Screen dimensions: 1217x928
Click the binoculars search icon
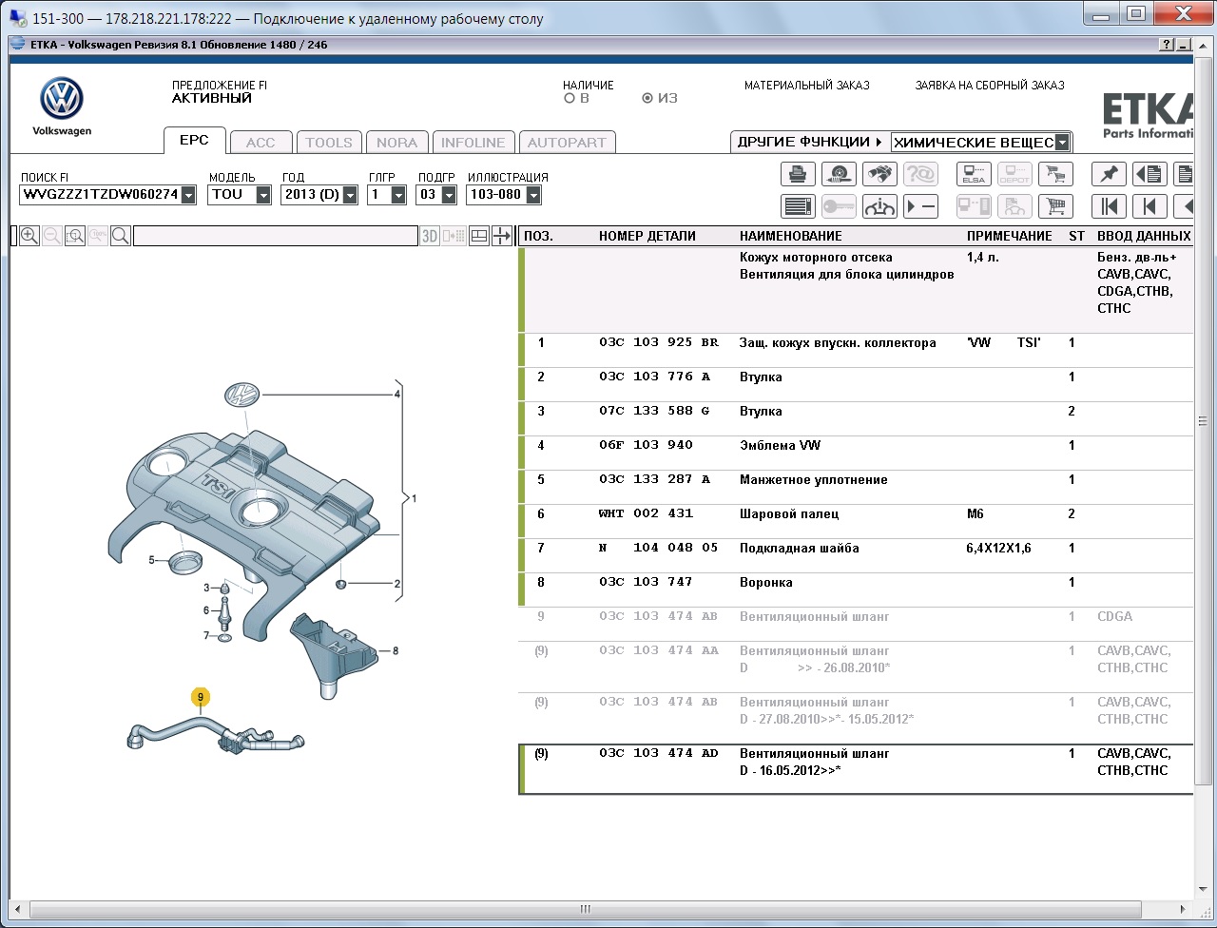pos(879,174)
